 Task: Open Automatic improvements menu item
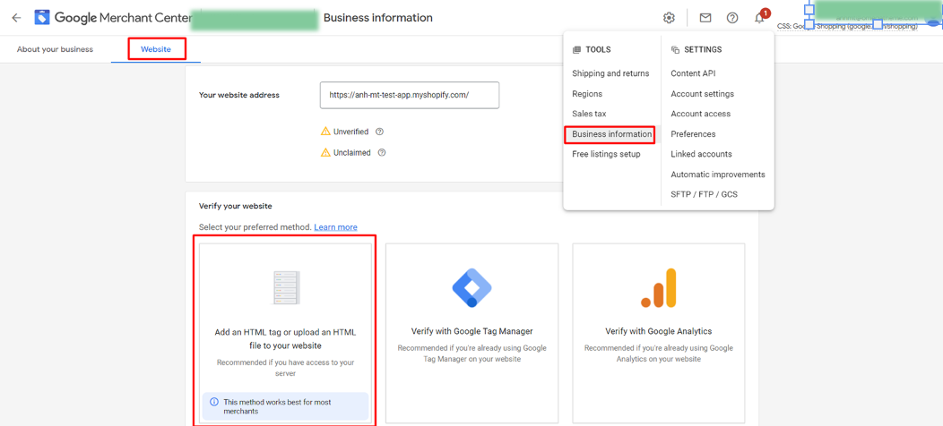717,175
